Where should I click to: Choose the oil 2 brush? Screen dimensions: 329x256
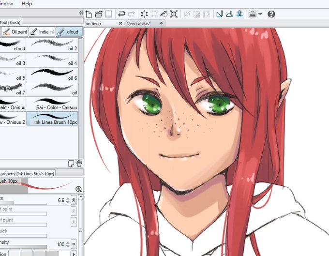(x=52, y=45)
